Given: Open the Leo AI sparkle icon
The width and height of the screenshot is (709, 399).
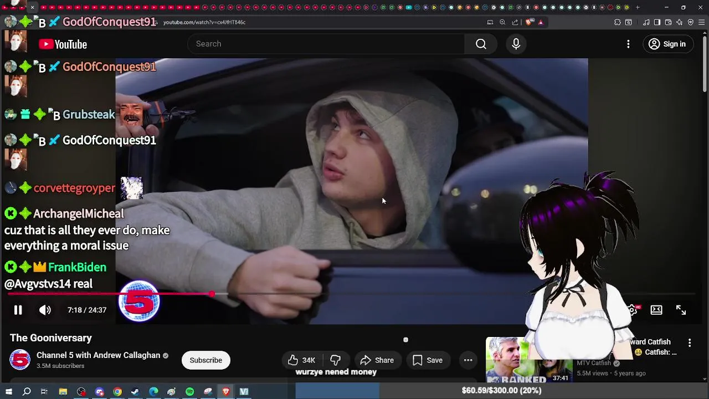Looking at the screenshot, I should tap(680, 22).
